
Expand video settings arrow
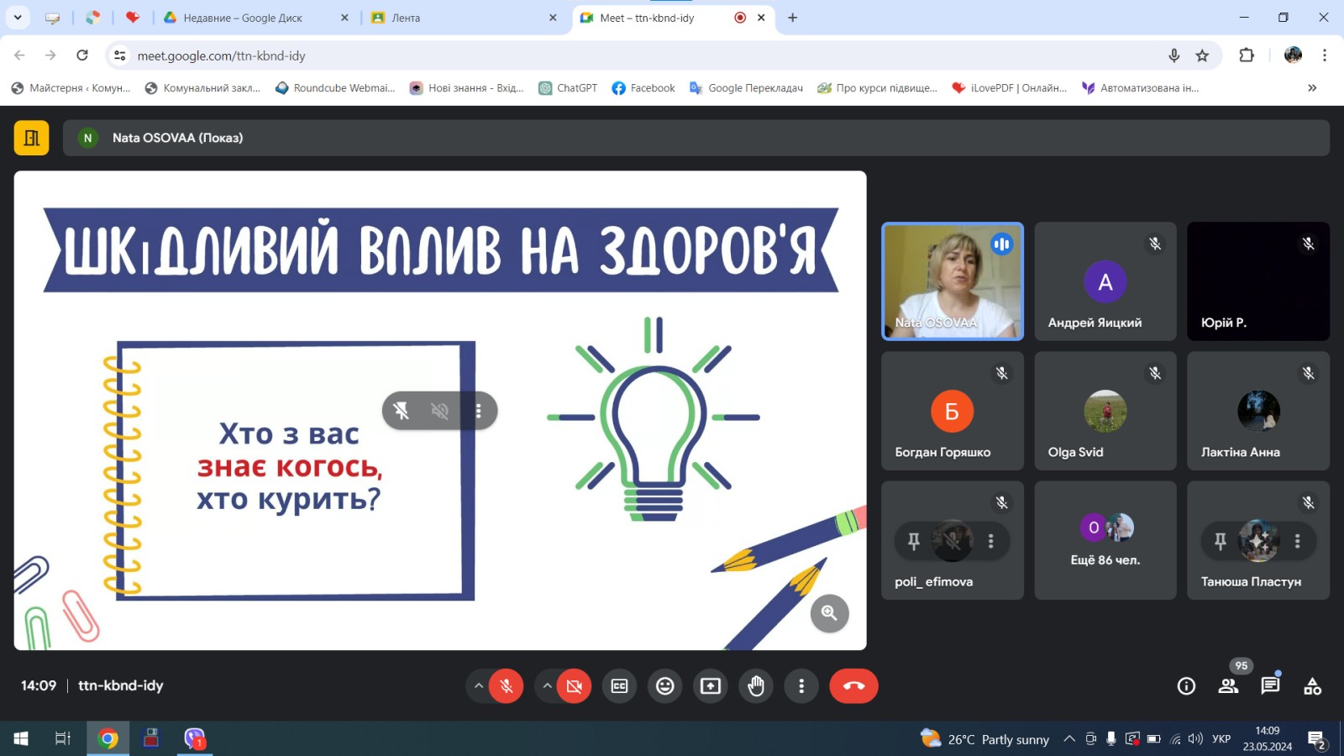(x=548, y=686)
